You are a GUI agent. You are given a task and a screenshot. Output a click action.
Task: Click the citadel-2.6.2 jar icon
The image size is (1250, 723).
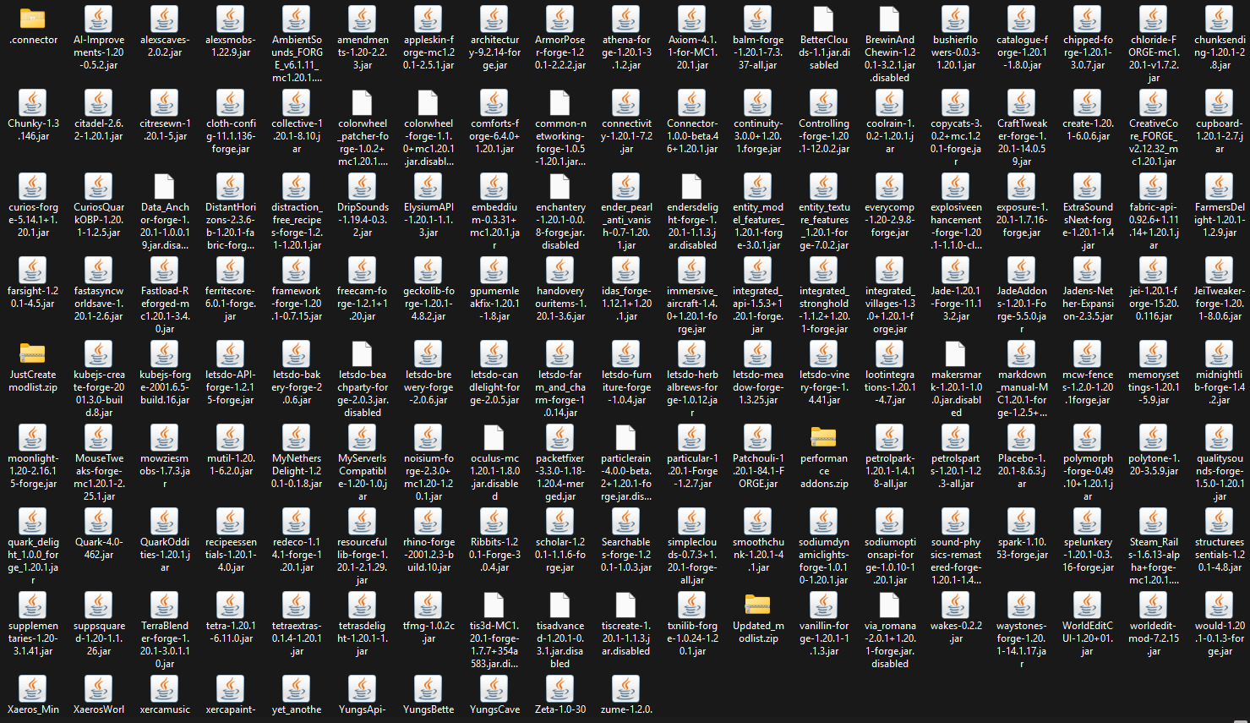[x=98, y=102]
